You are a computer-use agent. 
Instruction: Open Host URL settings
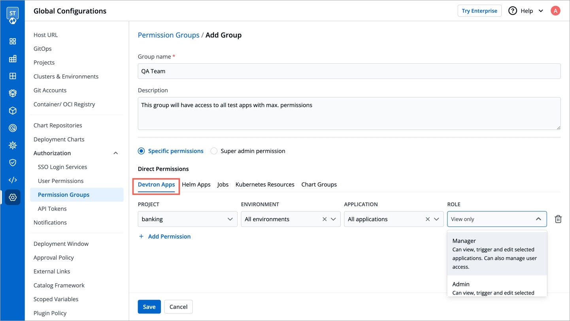coord(45,35)
